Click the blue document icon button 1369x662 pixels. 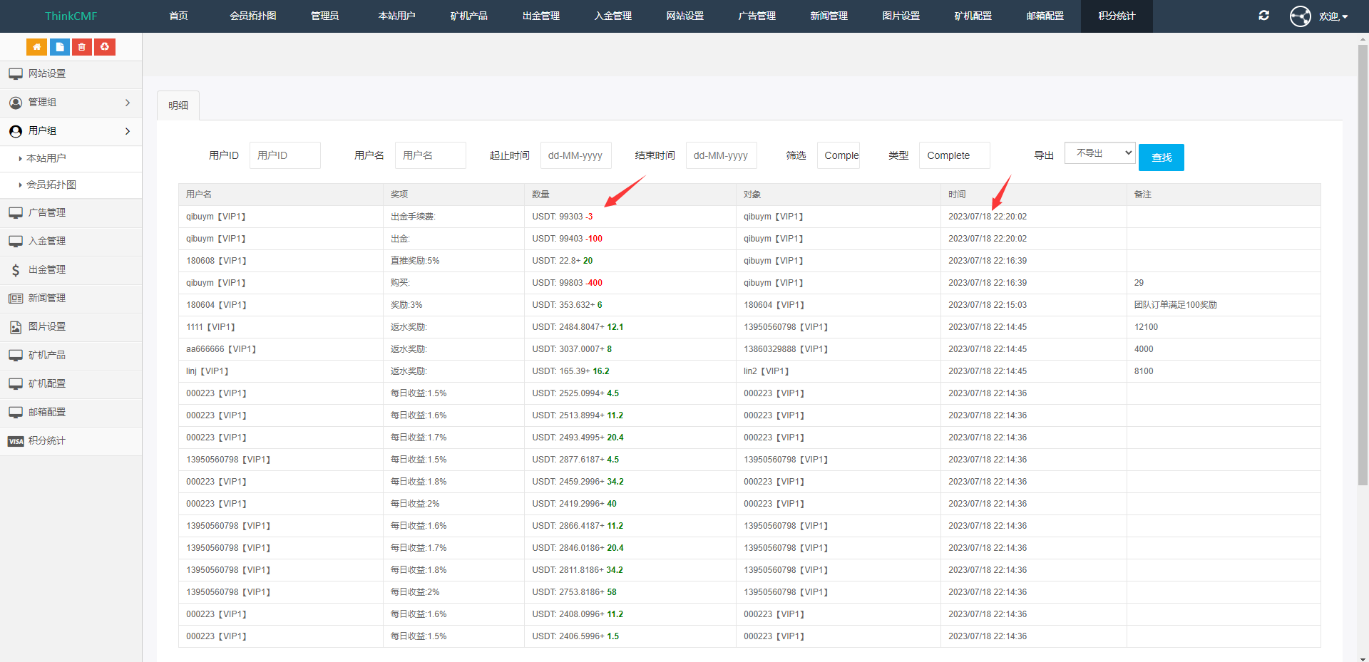coord(59,47)
